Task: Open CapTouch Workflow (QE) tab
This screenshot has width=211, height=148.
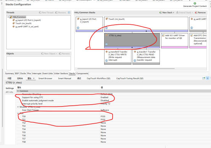Action: (98, 78)
